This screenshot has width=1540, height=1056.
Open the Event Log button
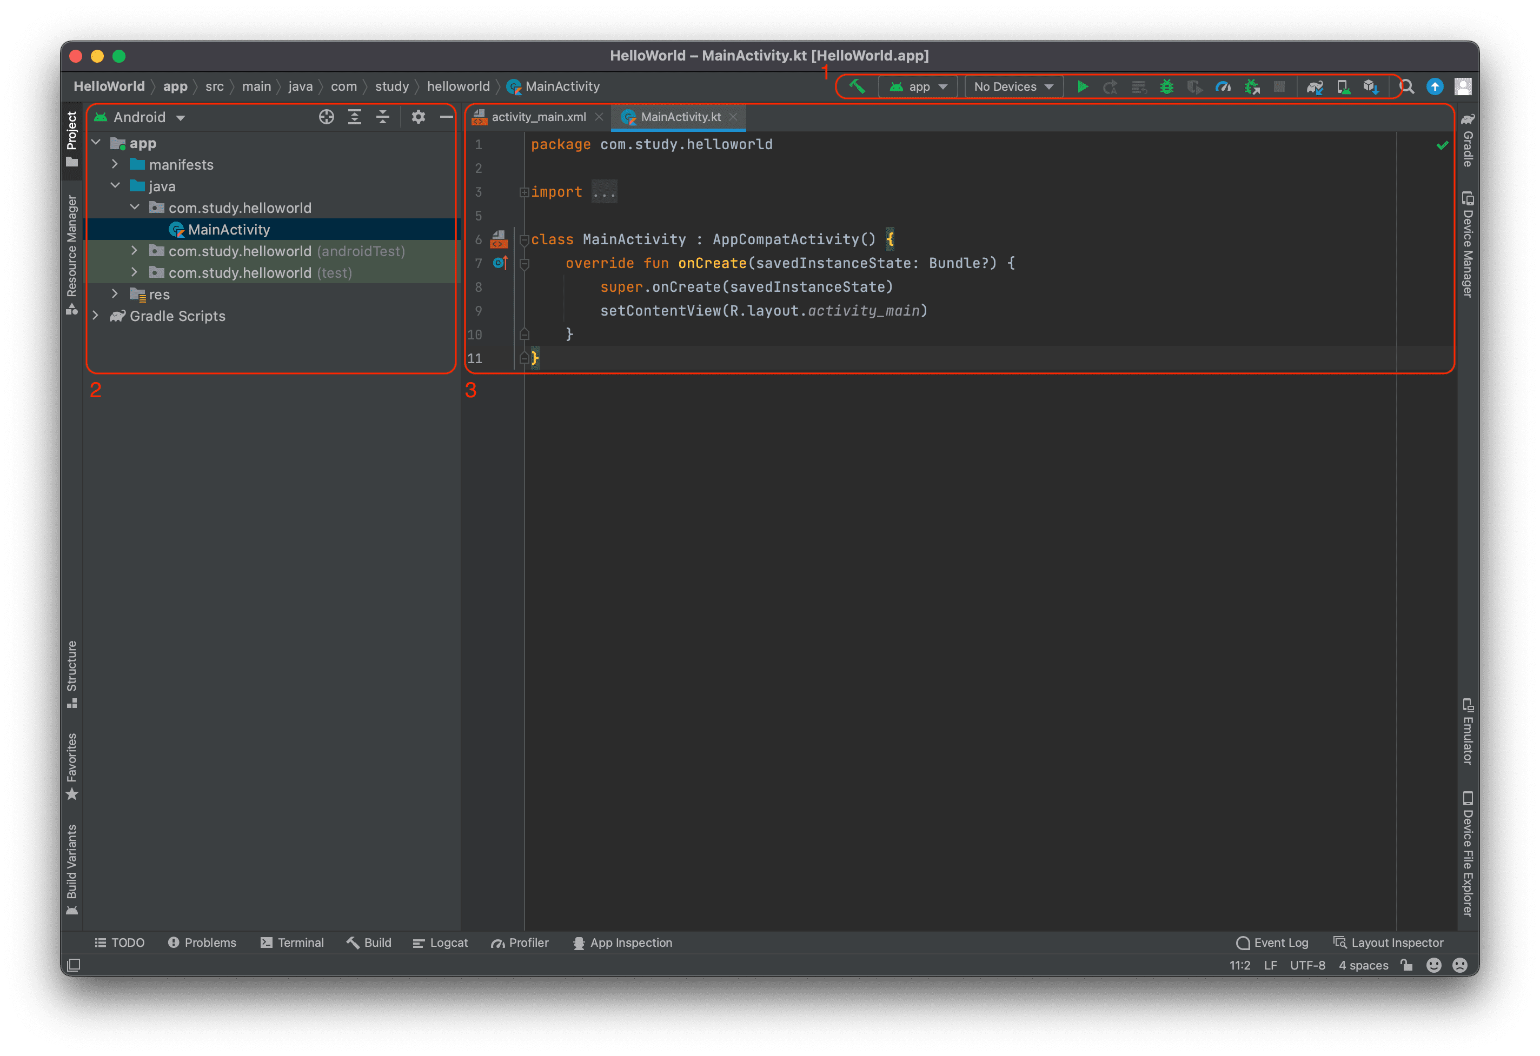pyautogui.click(x=1272, y=942)
